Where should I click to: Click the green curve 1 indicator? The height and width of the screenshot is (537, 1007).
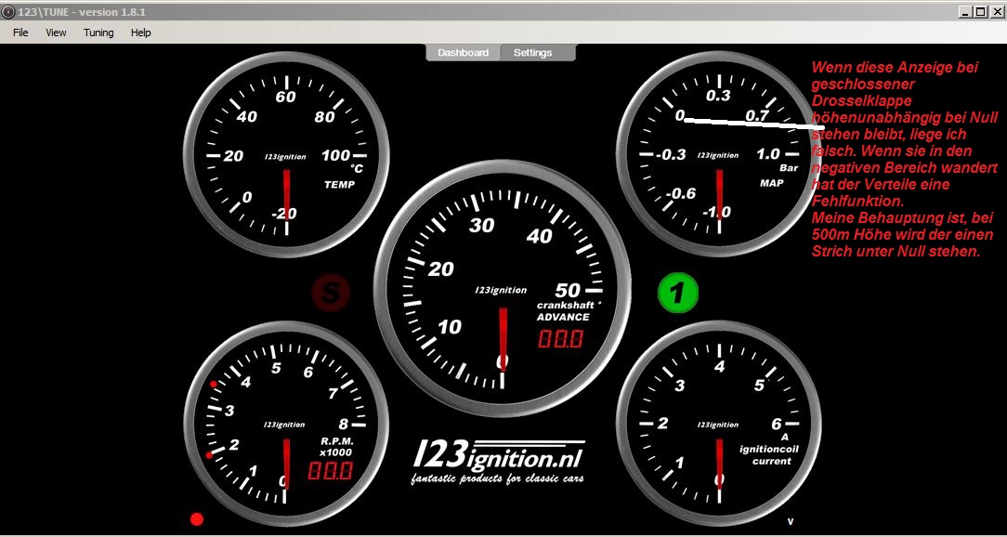click(x=677, y=293)
